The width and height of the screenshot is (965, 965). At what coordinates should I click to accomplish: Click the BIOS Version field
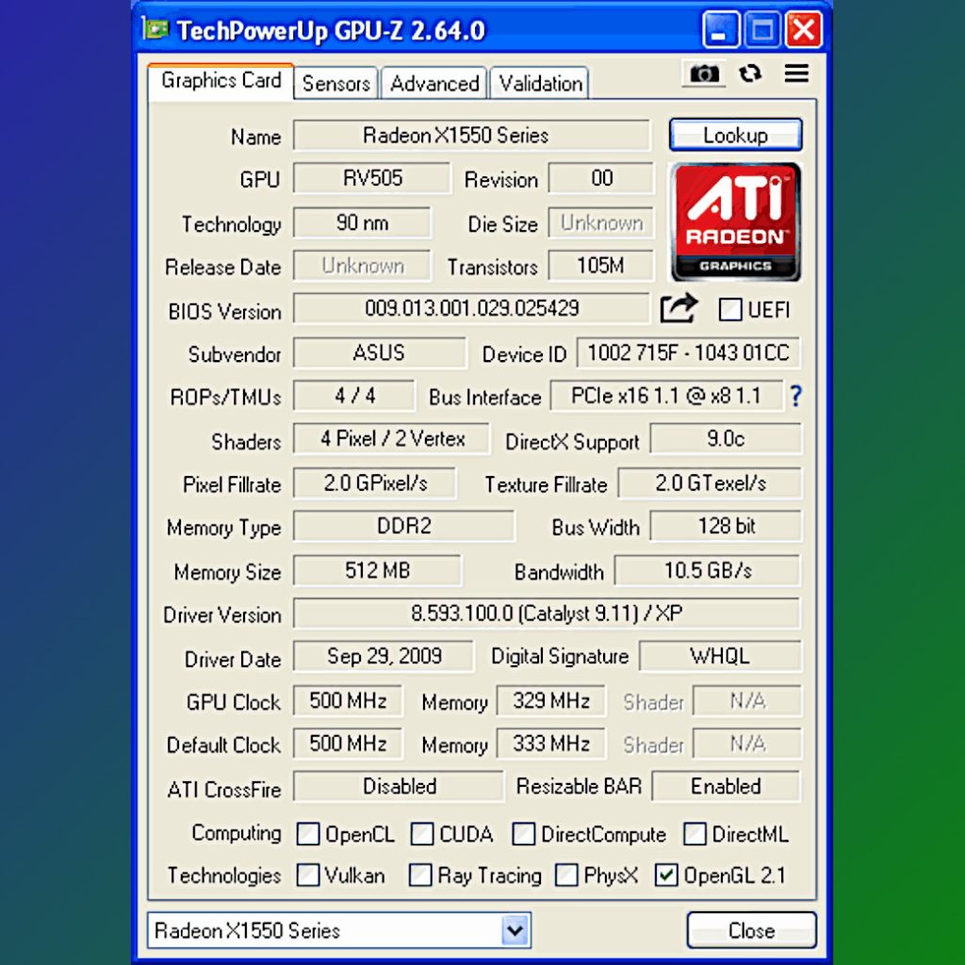471,308
